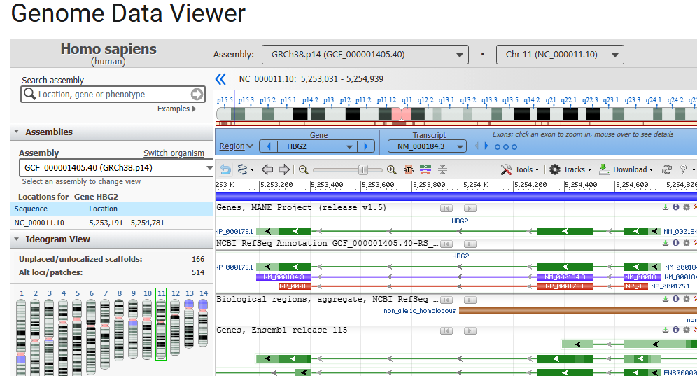The height and width of the screenshot is (376, 697).
Task: Click the collapse-tracks vertical arrows icon
Action: point(442,169)
